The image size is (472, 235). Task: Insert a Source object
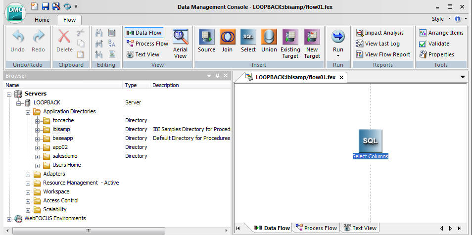click(206, 41)
